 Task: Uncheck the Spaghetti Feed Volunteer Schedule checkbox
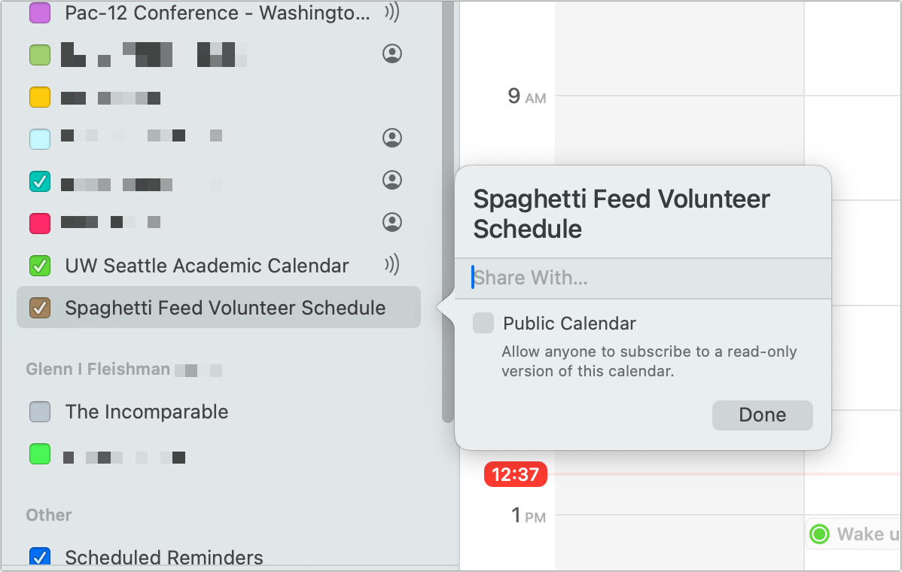tap(39, 308)
